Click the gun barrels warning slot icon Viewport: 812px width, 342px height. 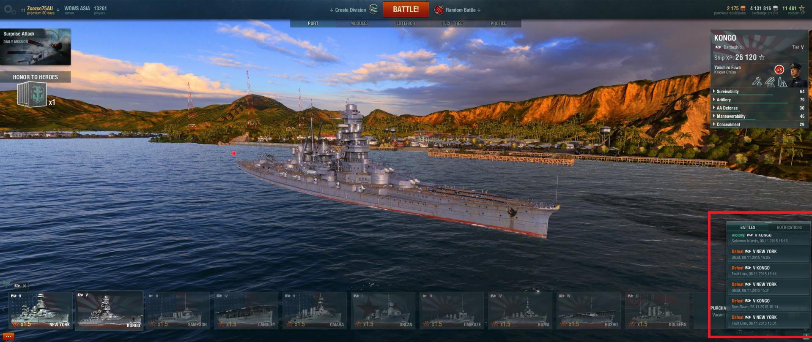pos(770,81)
